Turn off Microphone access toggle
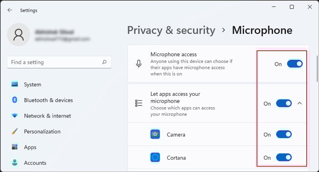The image size is (319, 172). 295,64
